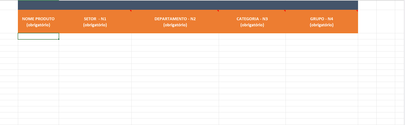Click the selected empty cell under NOME PRODUTO
This screenshot has height=125, width=405.
pyautogui.click(x=38, y=36)
